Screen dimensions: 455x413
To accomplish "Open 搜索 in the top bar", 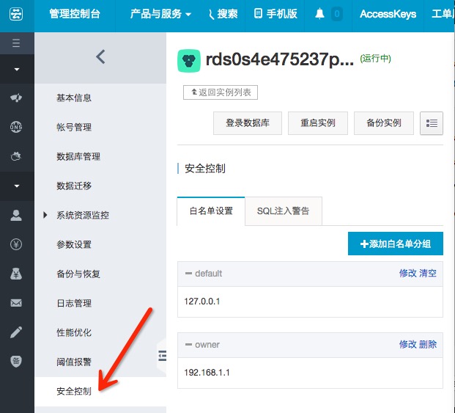I will (x=223, y=14).
